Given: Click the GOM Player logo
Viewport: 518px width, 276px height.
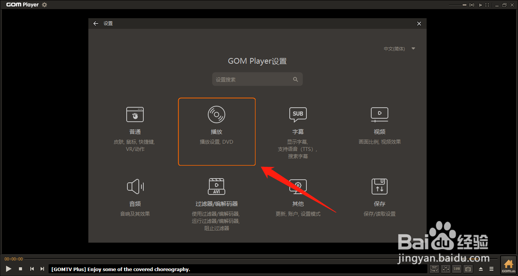Looking at the screenshot, I should click(x=23, y=5).
